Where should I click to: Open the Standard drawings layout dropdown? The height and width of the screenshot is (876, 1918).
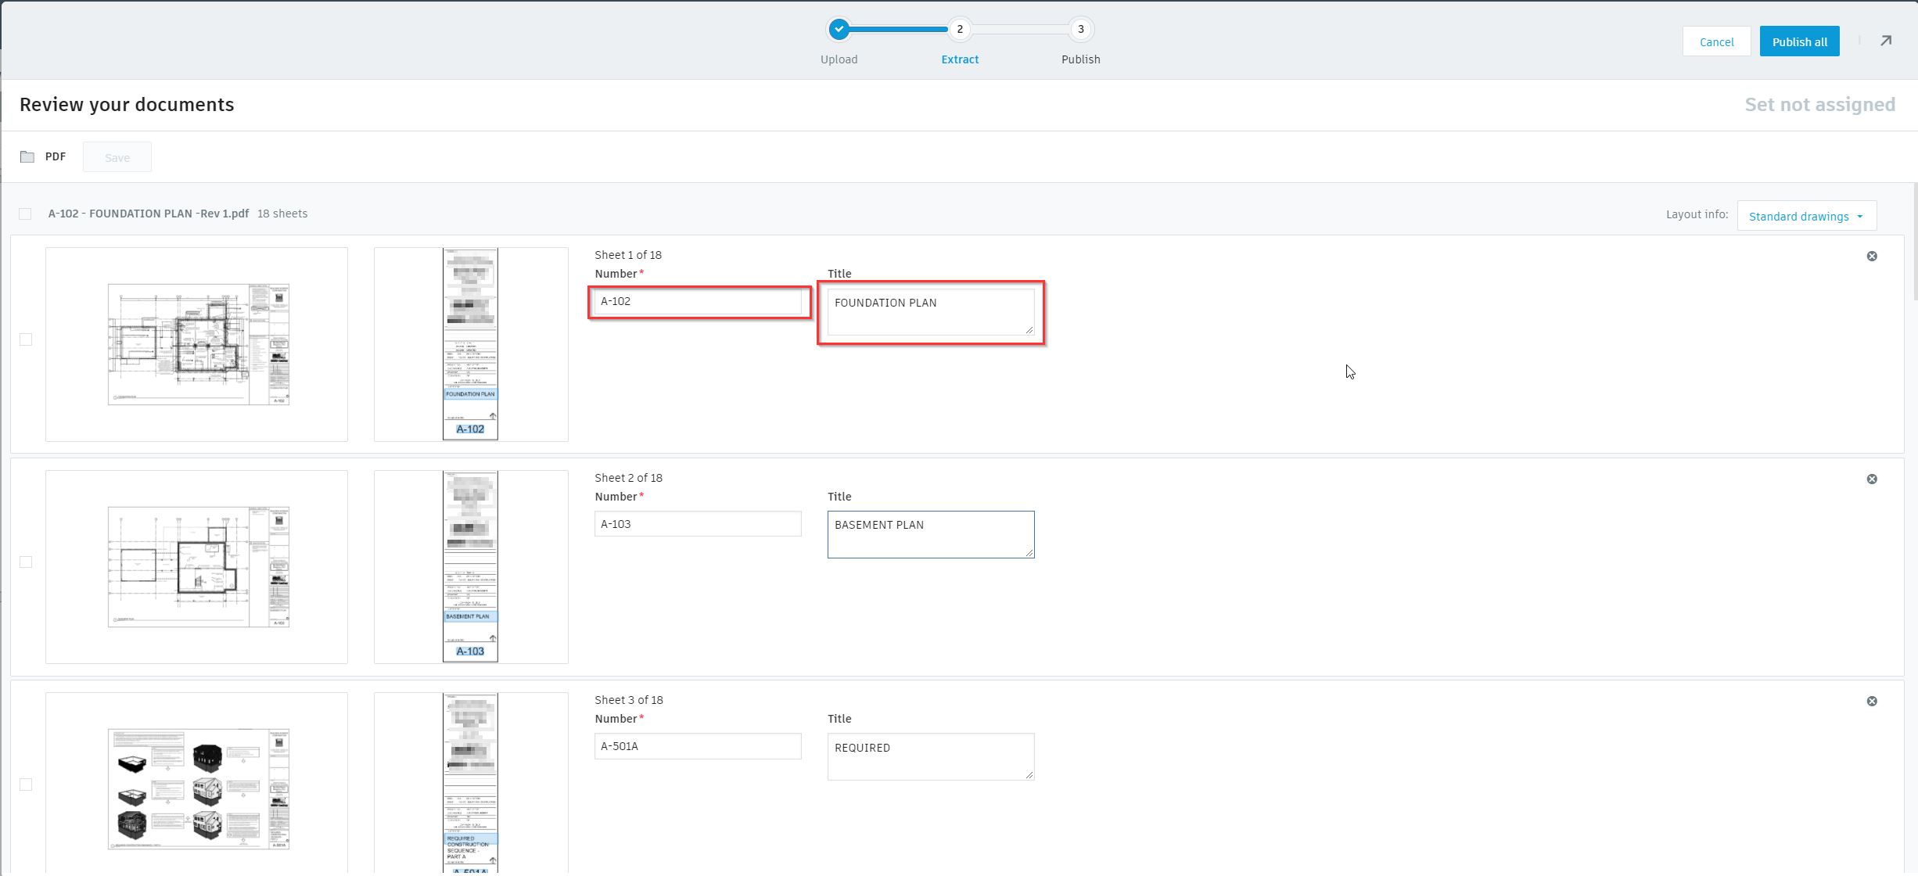(x=1805, y=217)
